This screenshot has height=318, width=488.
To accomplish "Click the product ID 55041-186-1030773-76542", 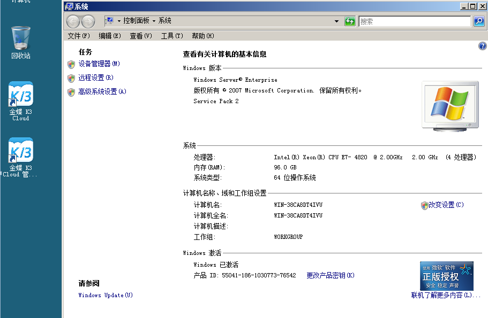I will pyautogui.click(x=259, y=275).
